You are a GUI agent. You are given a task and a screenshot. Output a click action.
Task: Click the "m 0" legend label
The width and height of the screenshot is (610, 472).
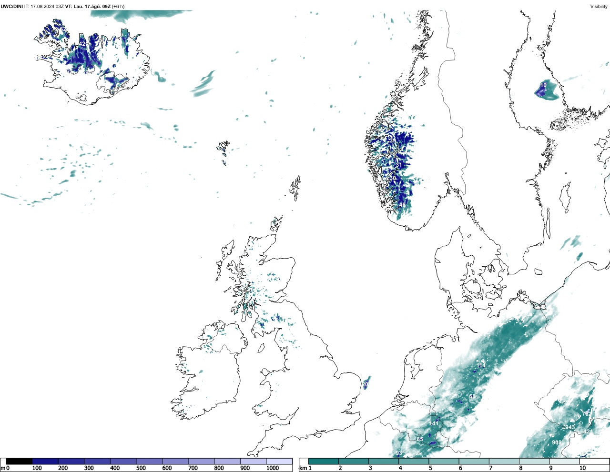(5, 468)
